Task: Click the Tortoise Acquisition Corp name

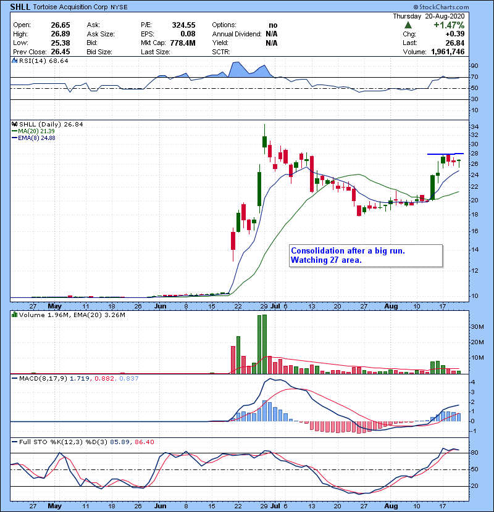Action: 70,7
